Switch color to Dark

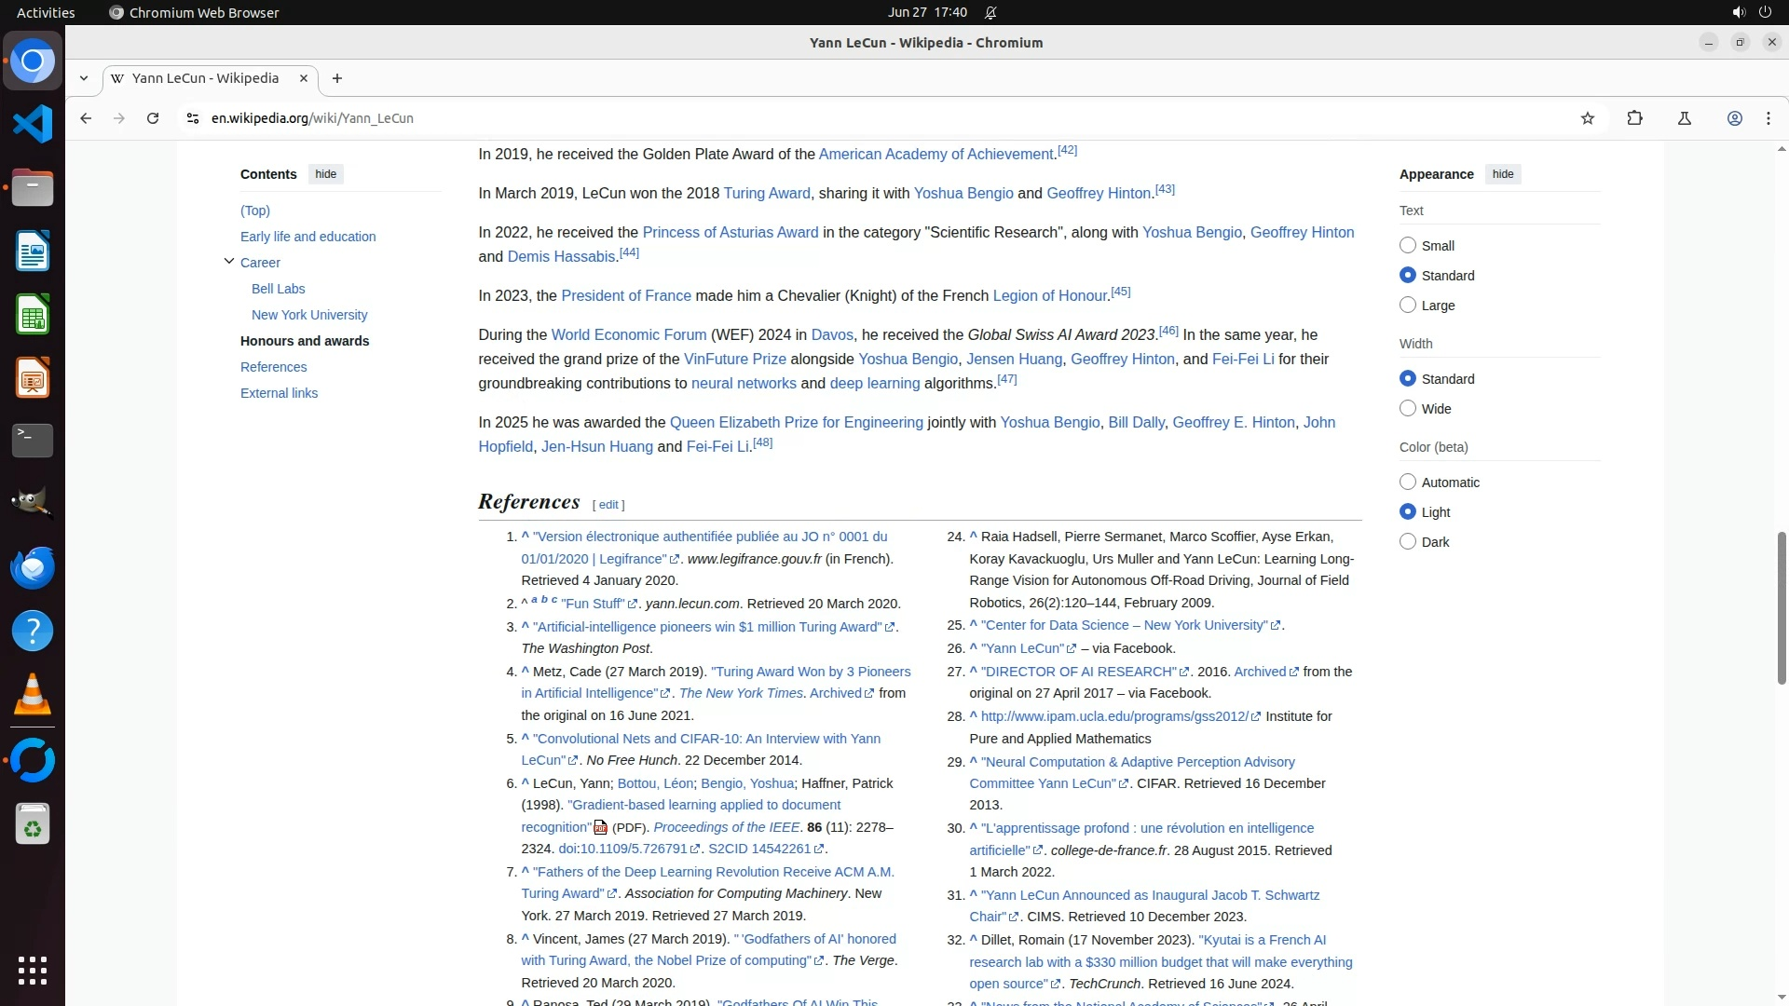(x=1408, y=541)
